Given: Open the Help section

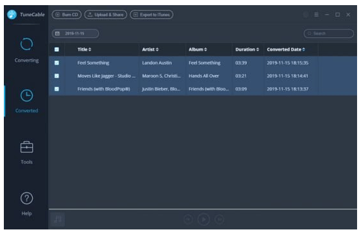Looking at the screenshot, I should coord(26,204).
